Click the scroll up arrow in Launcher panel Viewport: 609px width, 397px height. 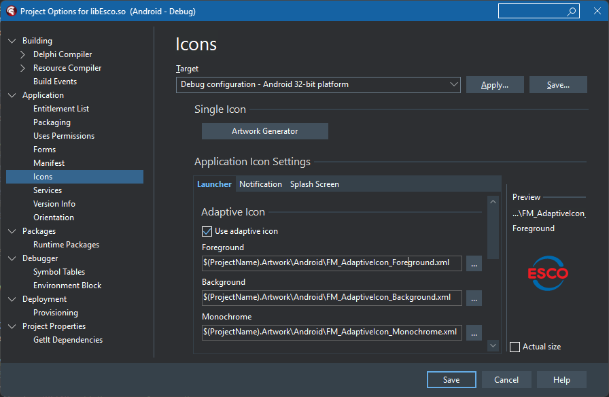493,202
